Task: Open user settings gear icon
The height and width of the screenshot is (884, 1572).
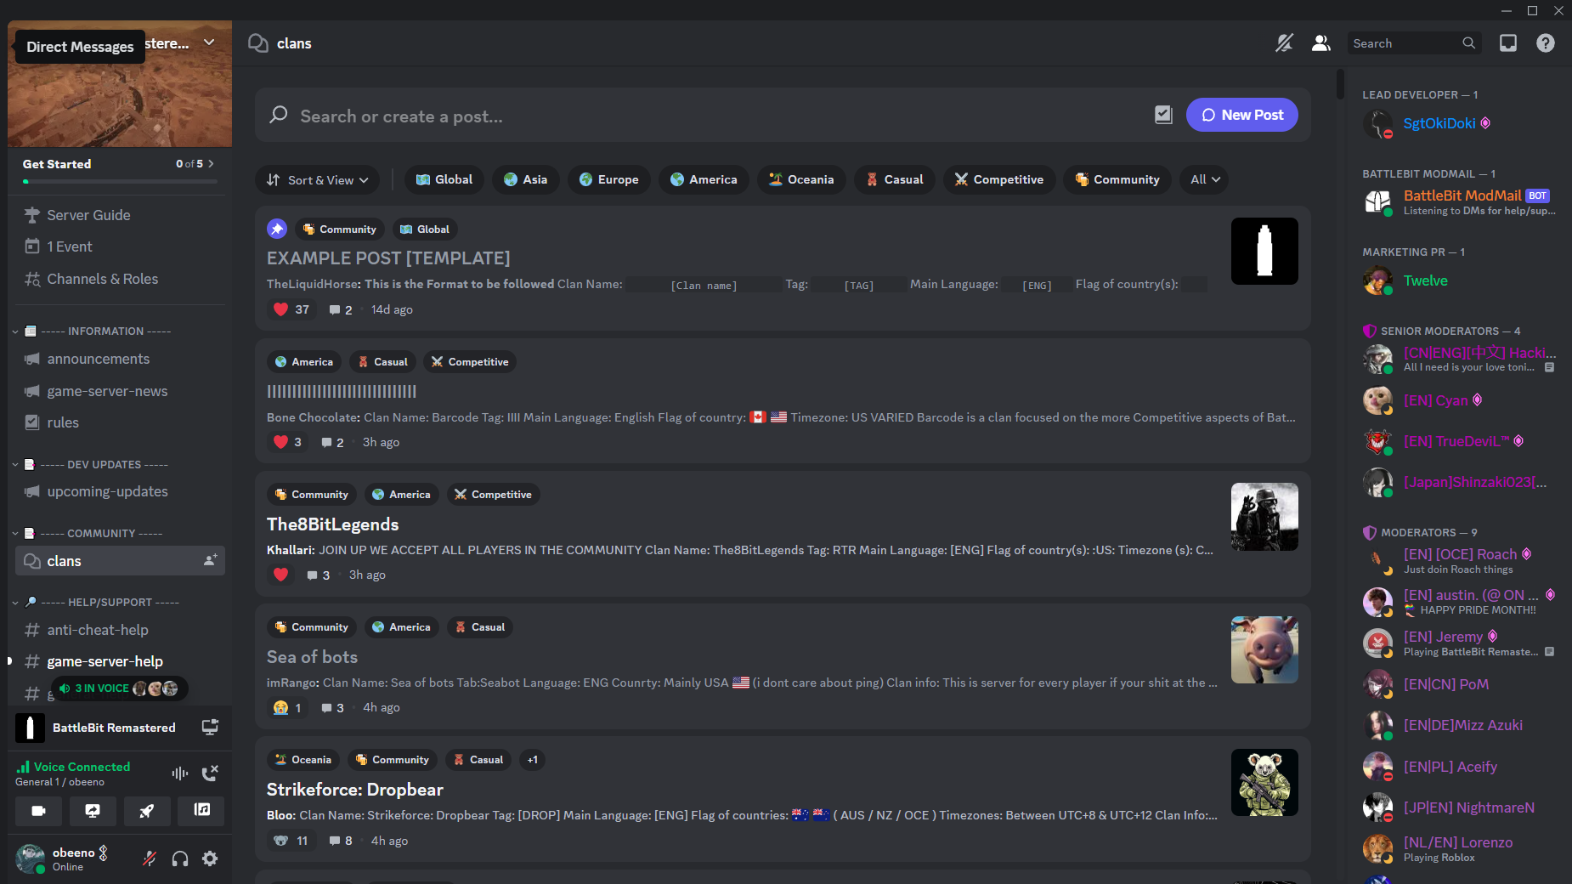Action: [x=210, y=858]
